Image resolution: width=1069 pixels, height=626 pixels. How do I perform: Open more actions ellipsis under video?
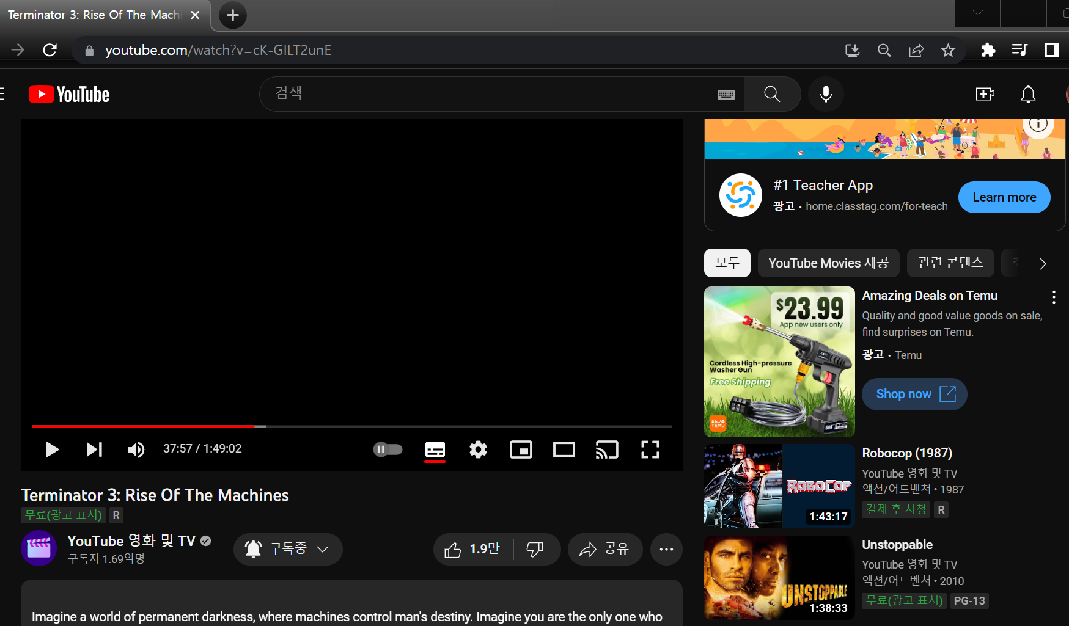point(666,549)
